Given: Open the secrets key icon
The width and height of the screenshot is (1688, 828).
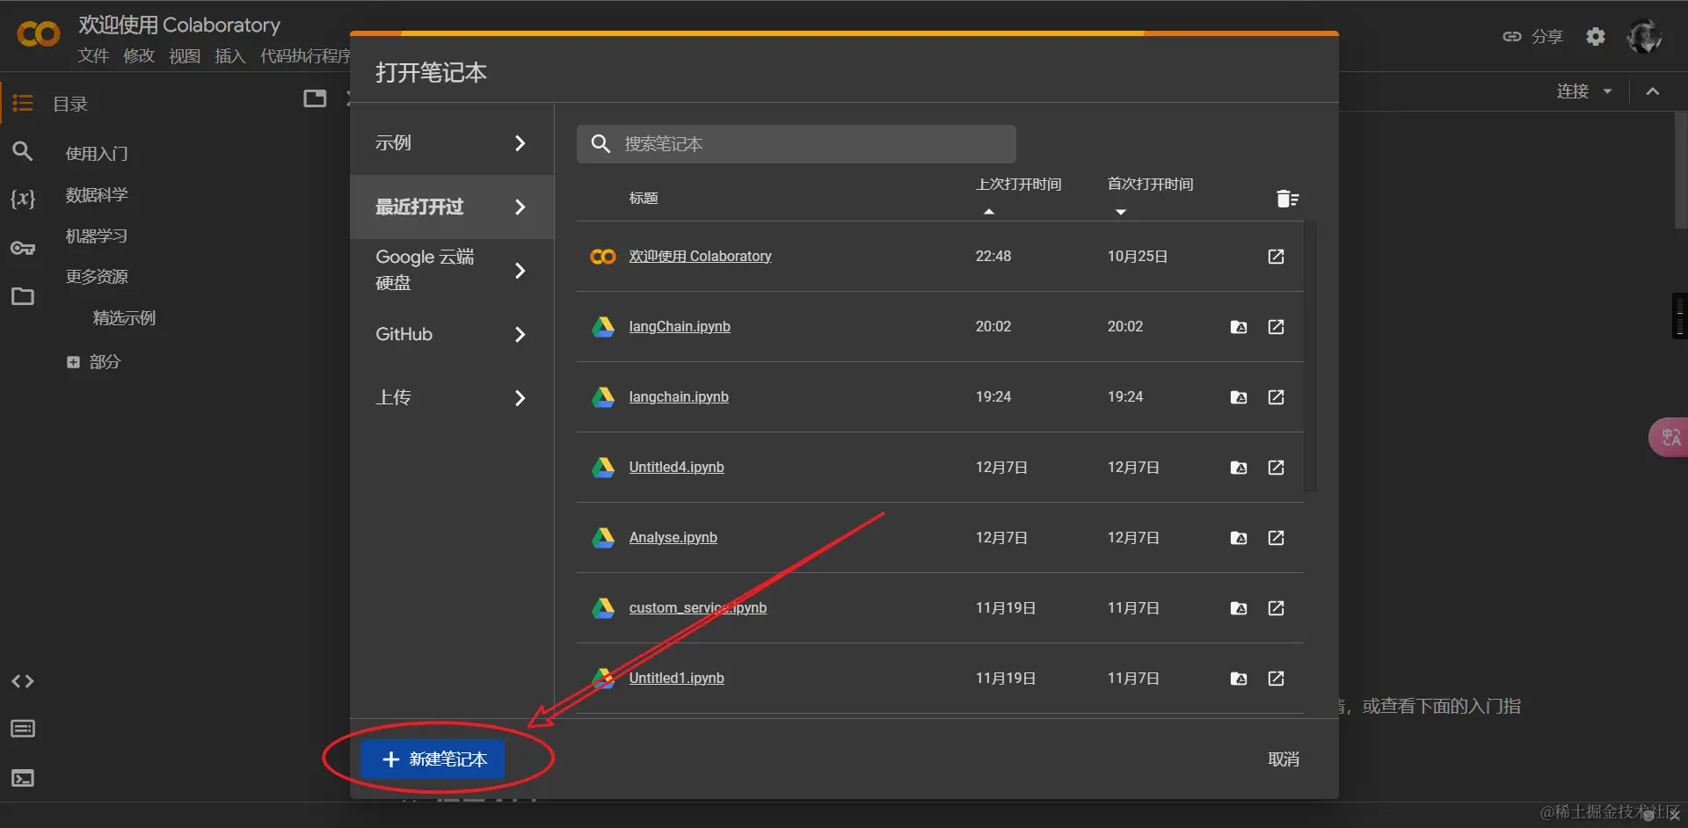Looking at the screenshot, I should pyautogui.click(x=23, y=249).
